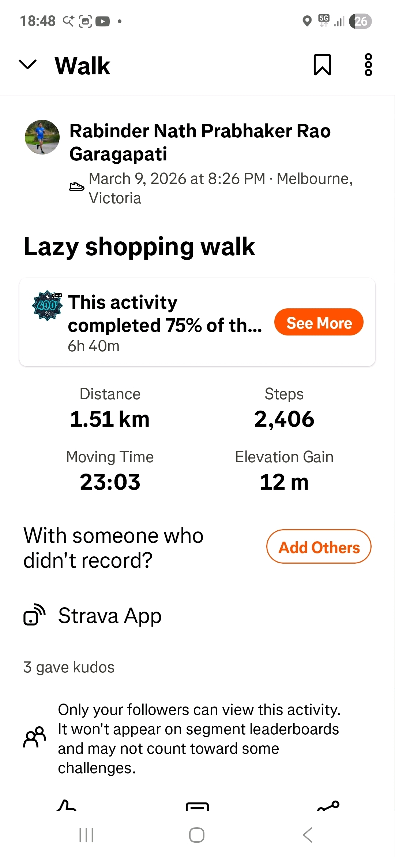View who gave the 3 kudos

pyautogui.click(x=69, y=667)
